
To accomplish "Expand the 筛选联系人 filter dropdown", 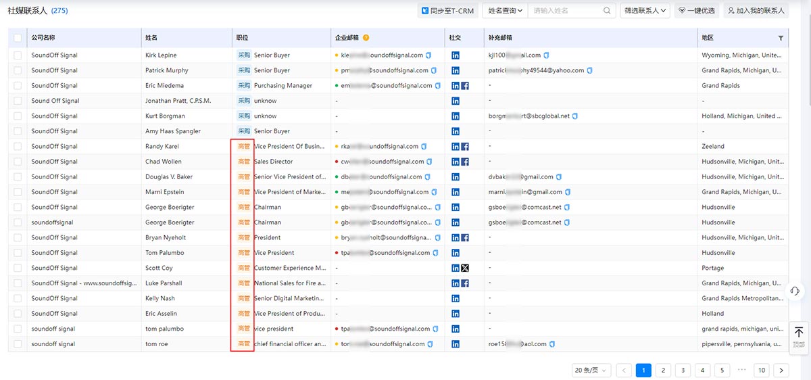I will click(645, 11).
